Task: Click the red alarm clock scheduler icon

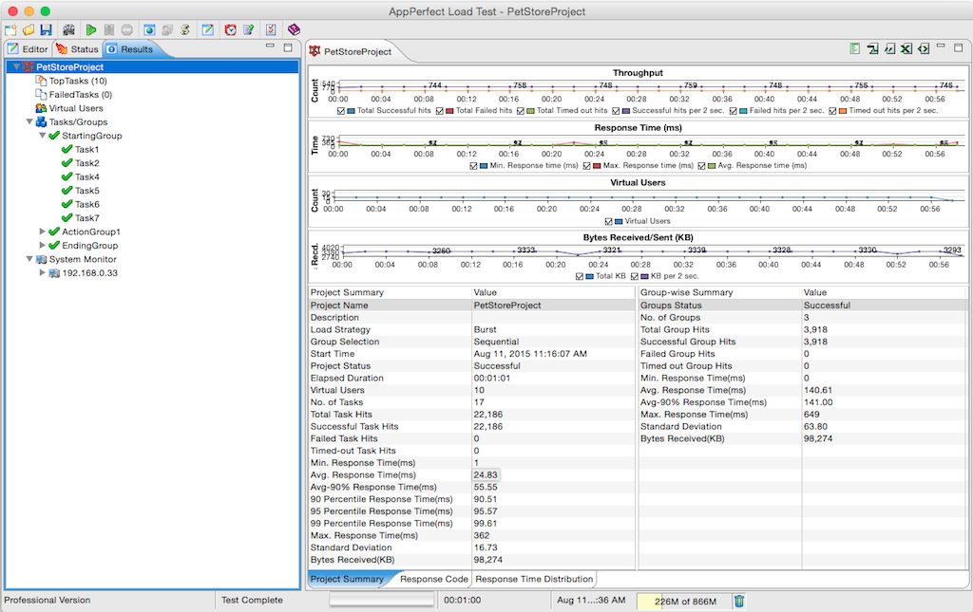Action: click(x=230, y=29)
